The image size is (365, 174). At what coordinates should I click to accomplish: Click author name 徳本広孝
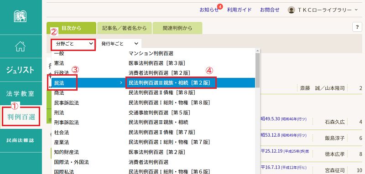coord(335,154)
